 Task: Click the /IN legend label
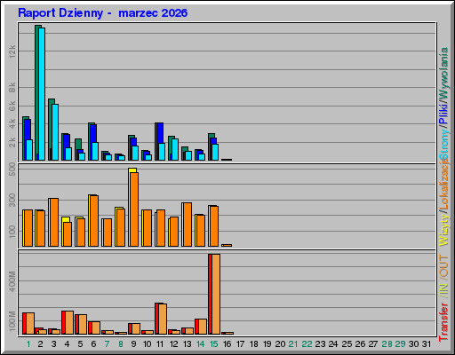pos(443,291)
